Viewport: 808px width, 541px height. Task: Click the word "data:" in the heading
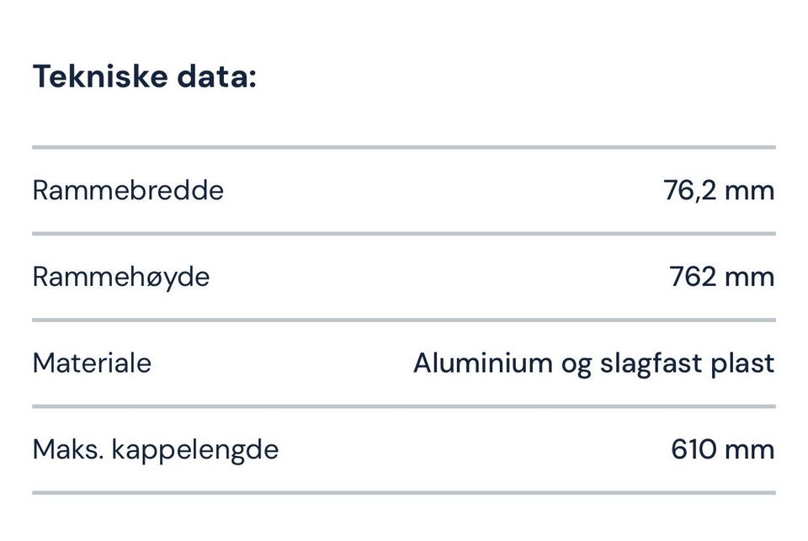point(216,77)
